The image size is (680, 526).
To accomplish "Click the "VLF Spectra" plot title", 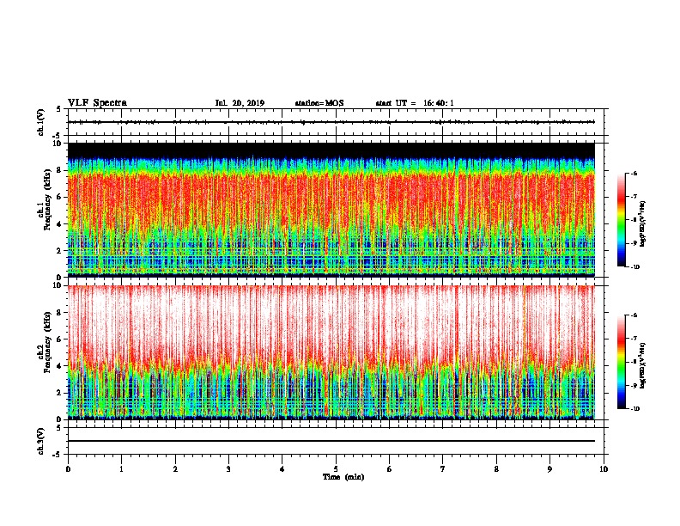I will click(97, 103).
